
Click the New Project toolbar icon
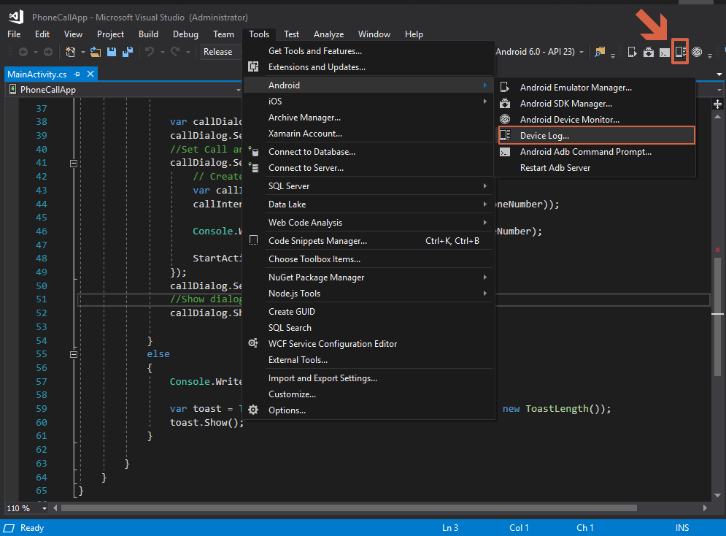pyautogui.click(x=70, y=52)
